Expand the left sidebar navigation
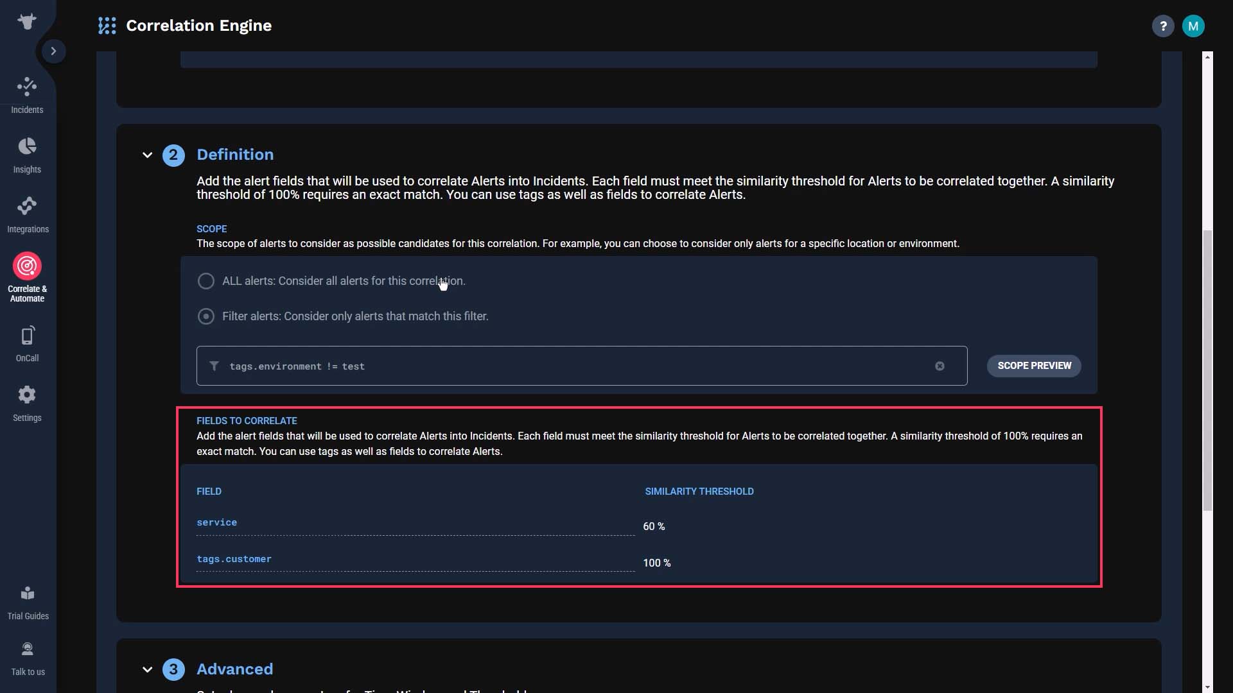This screenshot has height=693, width=1233. 53,51
